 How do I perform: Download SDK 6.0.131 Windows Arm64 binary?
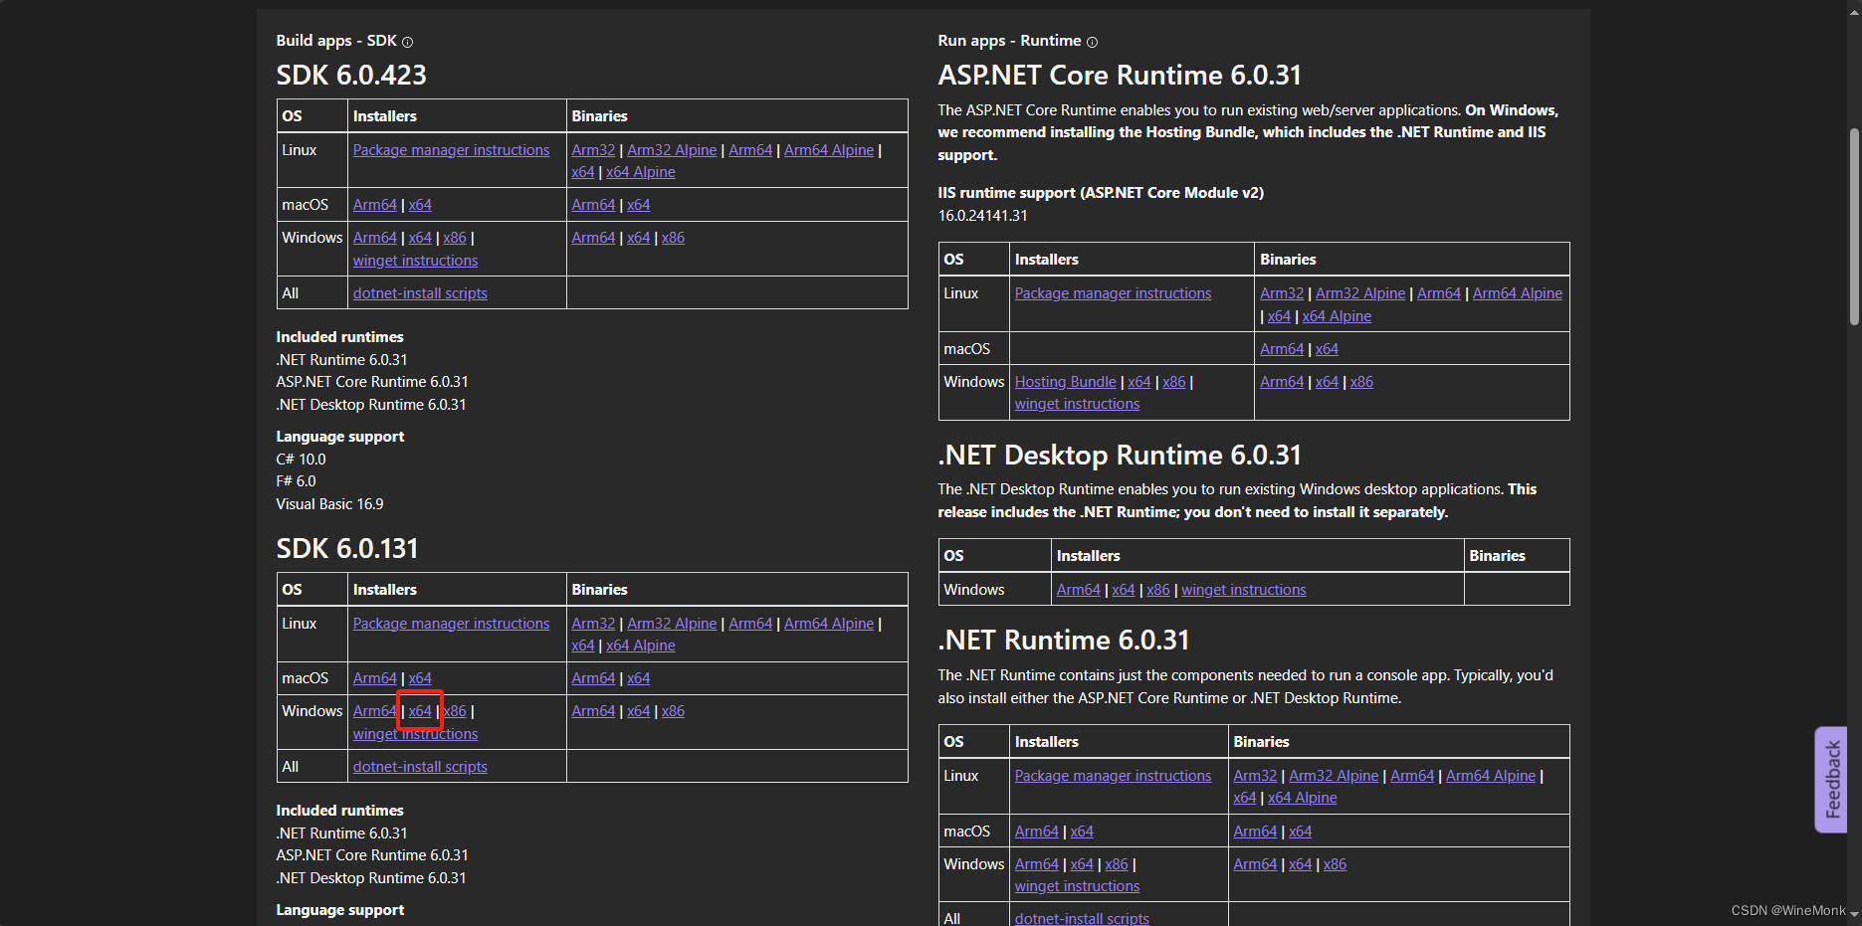pos(593,711)
